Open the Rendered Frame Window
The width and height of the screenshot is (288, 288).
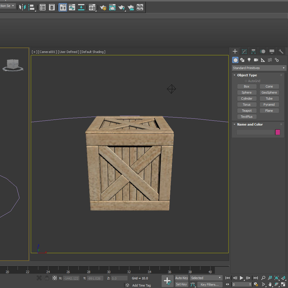click(112, 7)
